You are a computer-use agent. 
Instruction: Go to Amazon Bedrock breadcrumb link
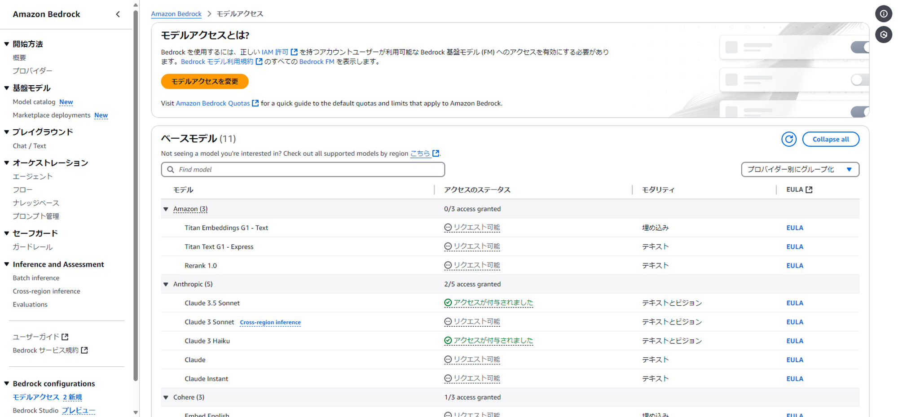(x=176, y=14)
